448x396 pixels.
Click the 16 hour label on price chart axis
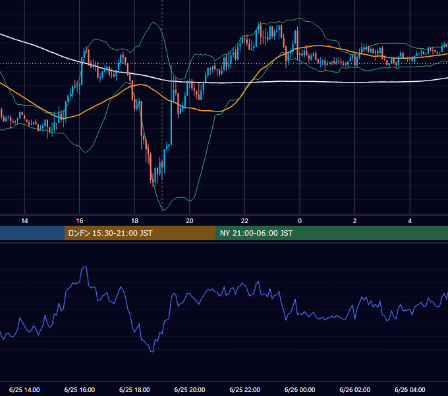[80, 221]
